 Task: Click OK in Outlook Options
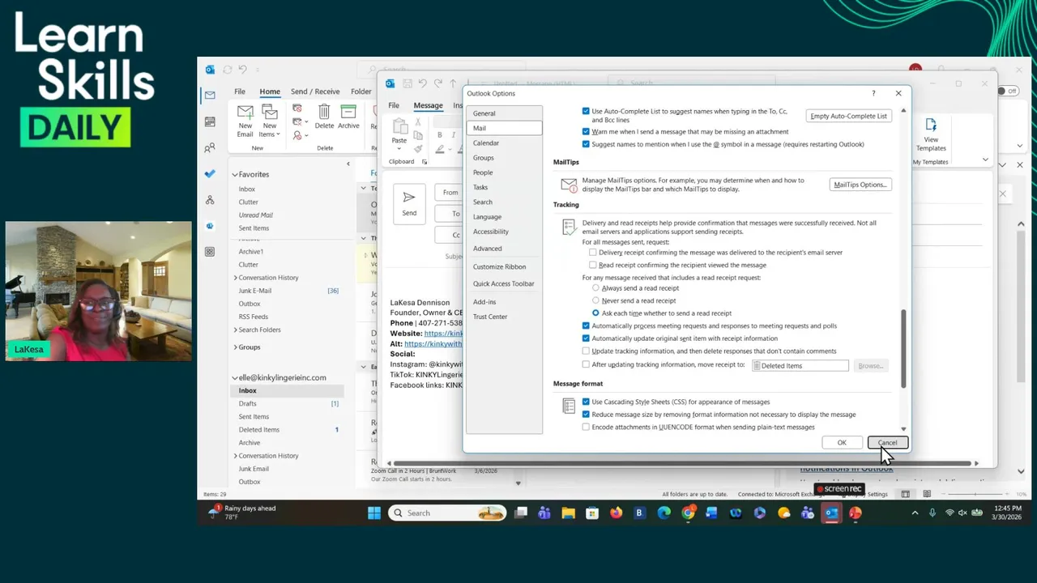[842, 442]
